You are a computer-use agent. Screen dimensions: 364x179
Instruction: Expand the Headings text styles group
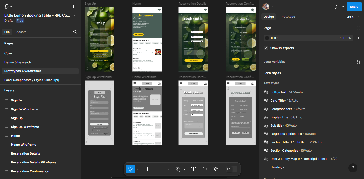[x=266, y=167]
